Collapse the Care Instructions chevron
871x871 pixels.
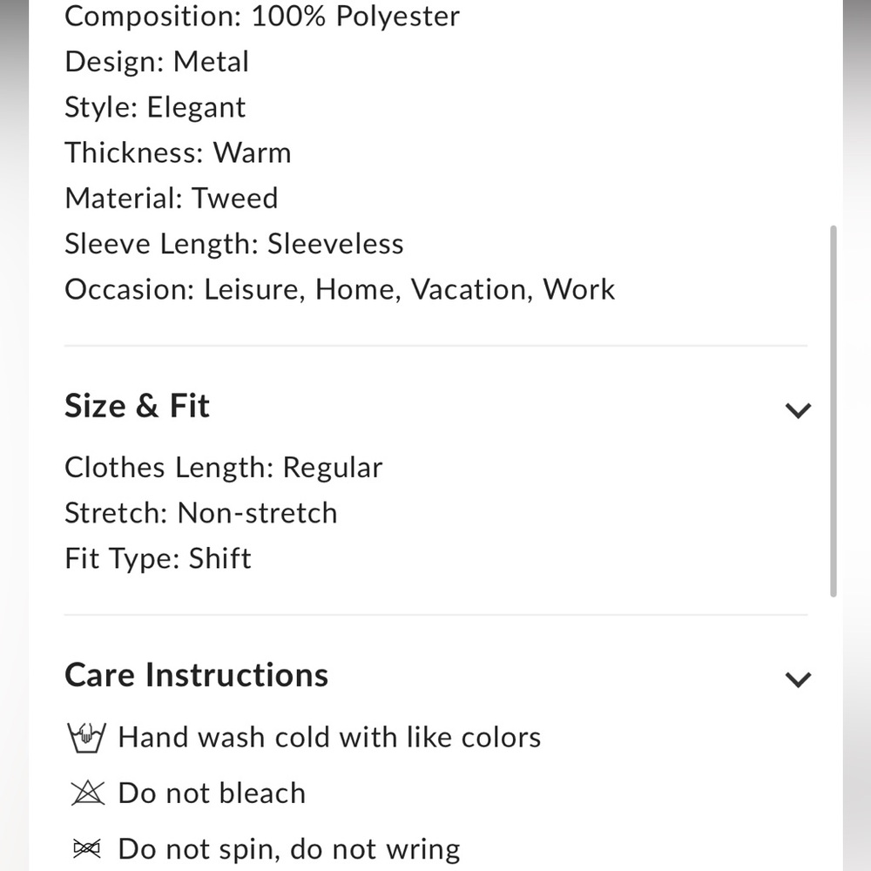click(x=798, y=679)
